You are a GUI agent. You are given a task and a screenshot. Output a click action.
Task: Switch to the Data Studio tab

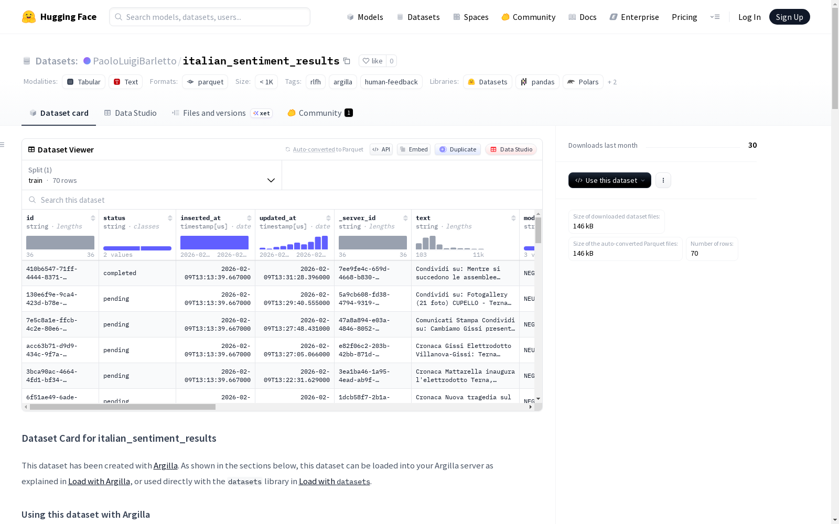130,113
